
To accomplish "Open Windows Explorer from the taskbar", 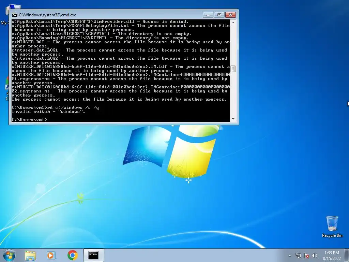I will click(30, 255).
